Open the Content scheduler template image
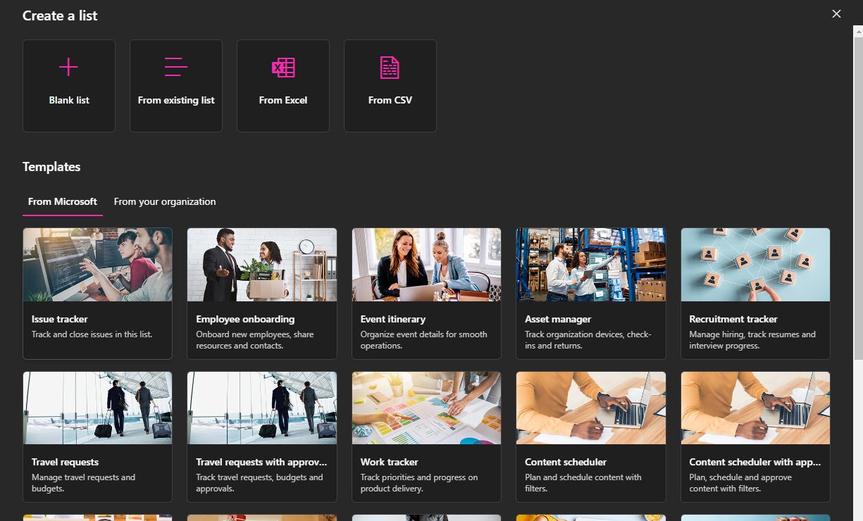 [590, 408]
